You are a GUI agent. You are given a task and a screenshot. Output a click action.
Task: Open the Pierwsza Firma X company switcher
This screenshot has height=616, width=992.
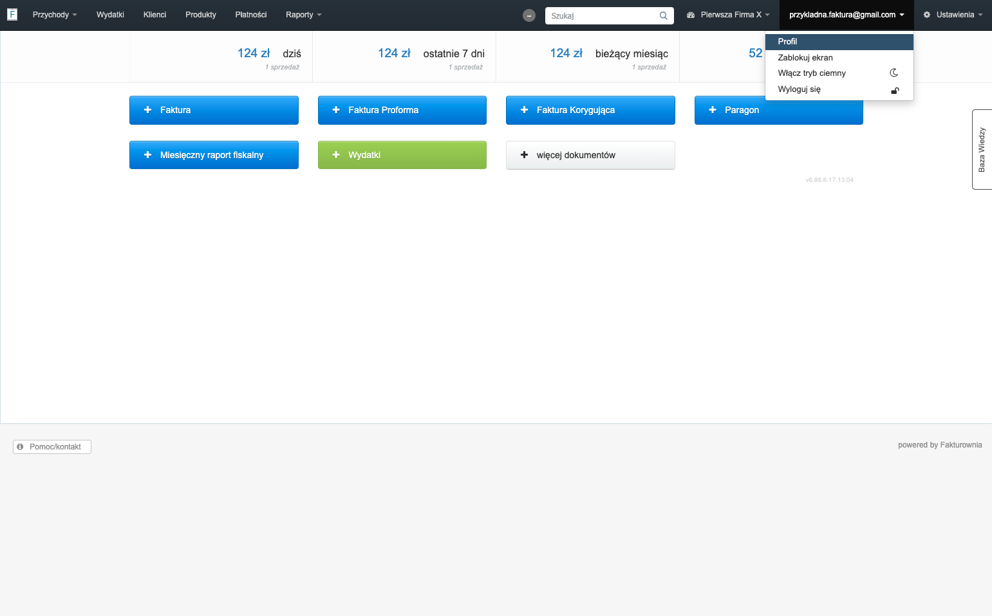pos(728,15)
